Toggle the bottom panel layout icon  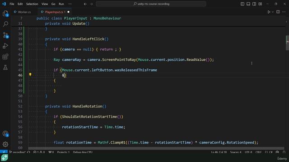(248, 4)
